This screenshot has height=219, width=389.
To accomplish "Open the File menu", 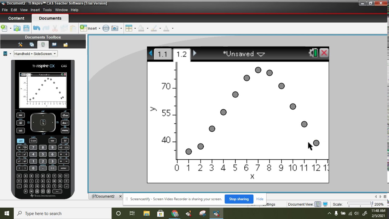I will pyautogui.click(x=5, y=10).
